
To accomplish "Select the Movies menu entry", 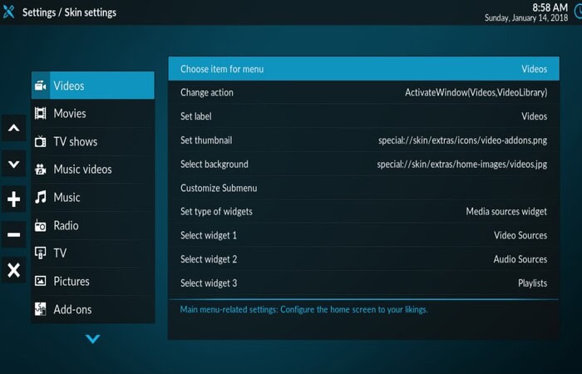I will (x=93, y=114).
